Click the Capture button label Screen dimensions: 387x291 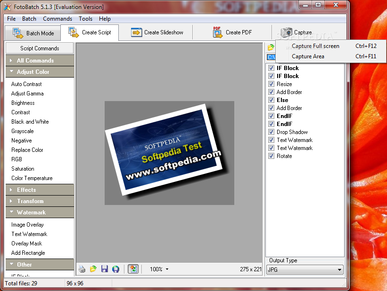click(303, 32)
